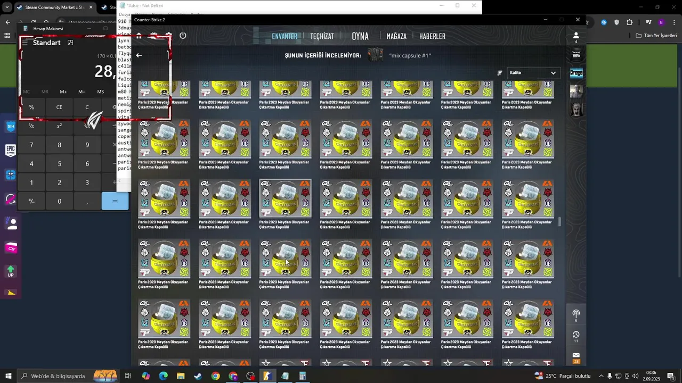Click the Web'de & bilgisayarda search box

pyautogui.click(x=68, y=376)
